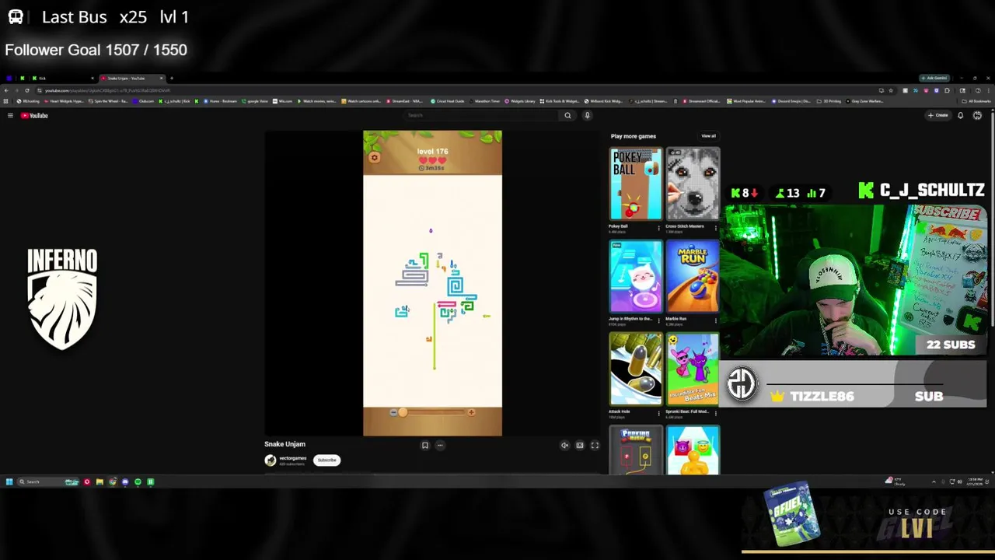Open vectorgames channel avatar

(x=270, y=460)
